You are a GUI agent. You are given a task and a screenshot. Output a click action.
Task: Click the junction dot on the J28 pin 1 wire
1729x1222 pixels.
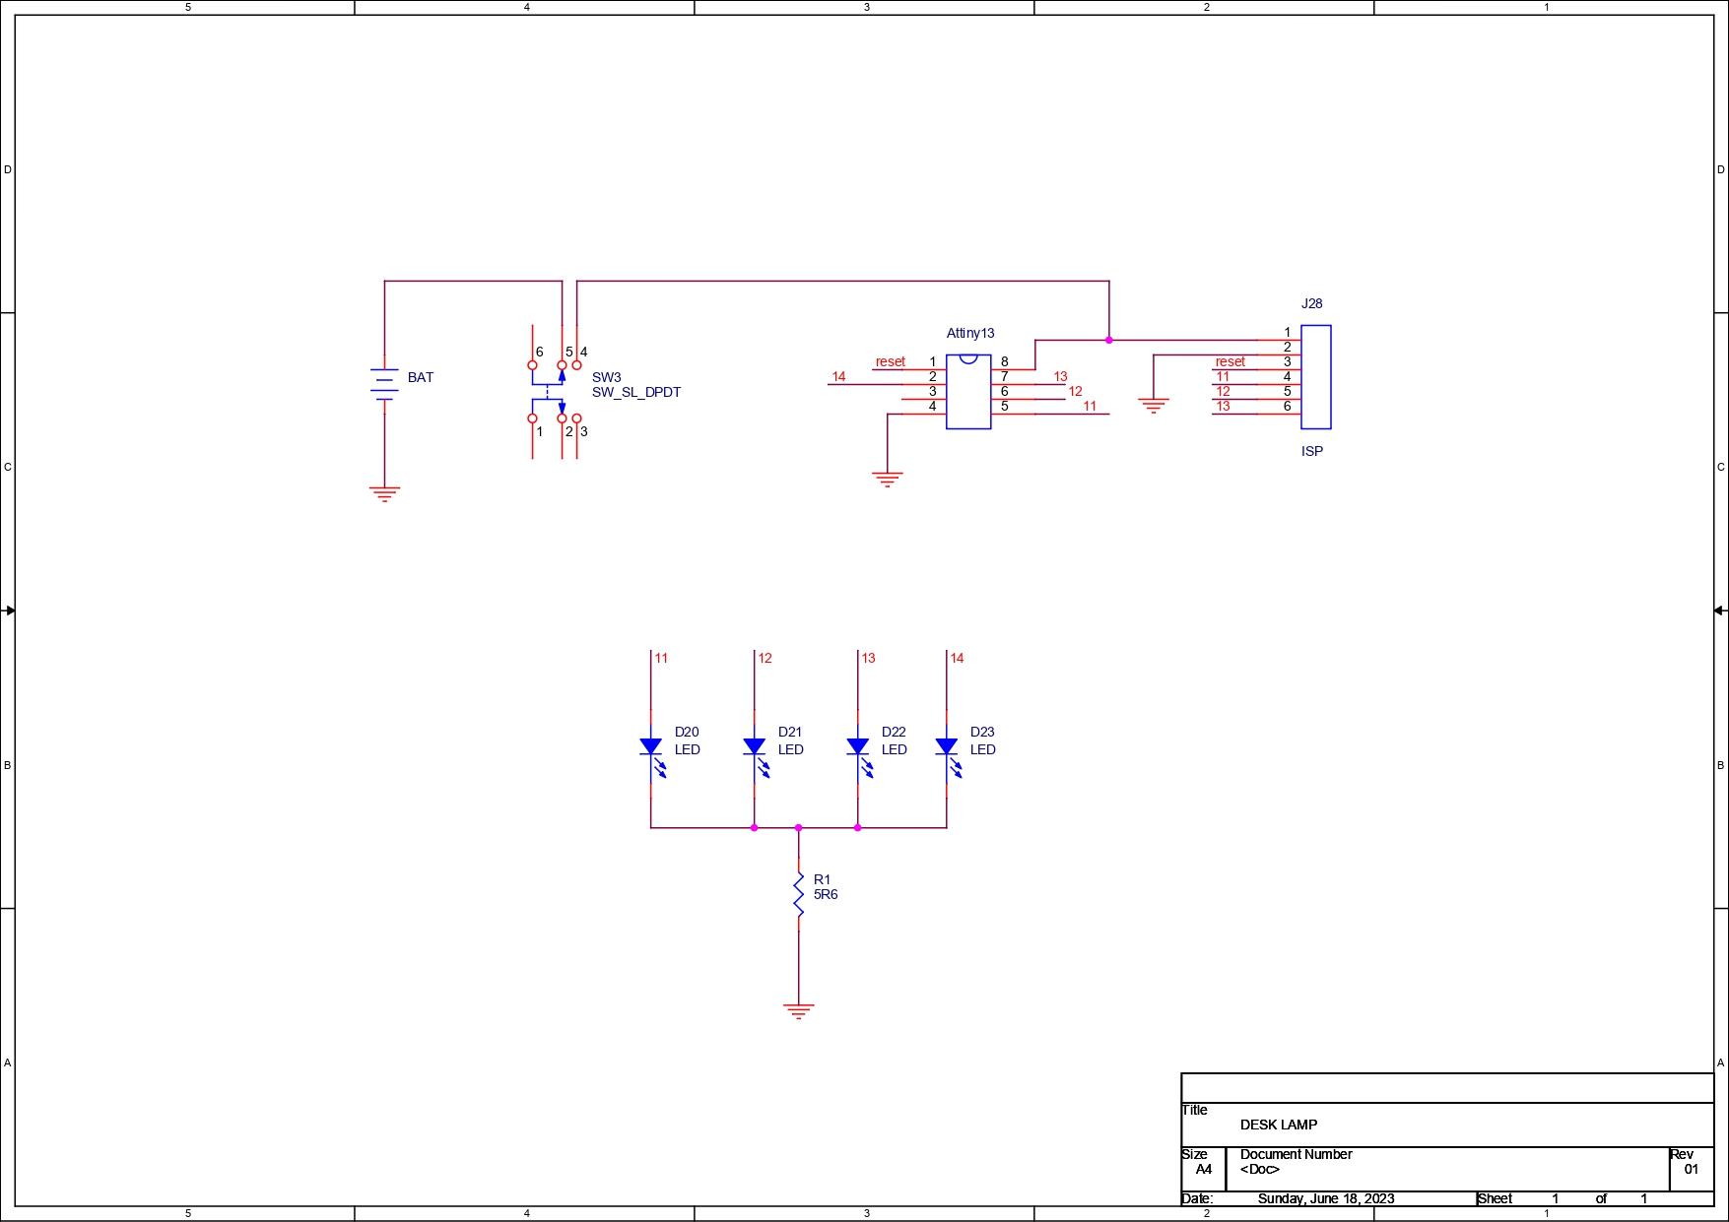1109,341
